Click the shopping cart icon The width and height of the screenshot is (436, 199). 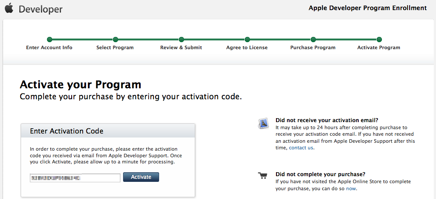(x=263, y=176)
